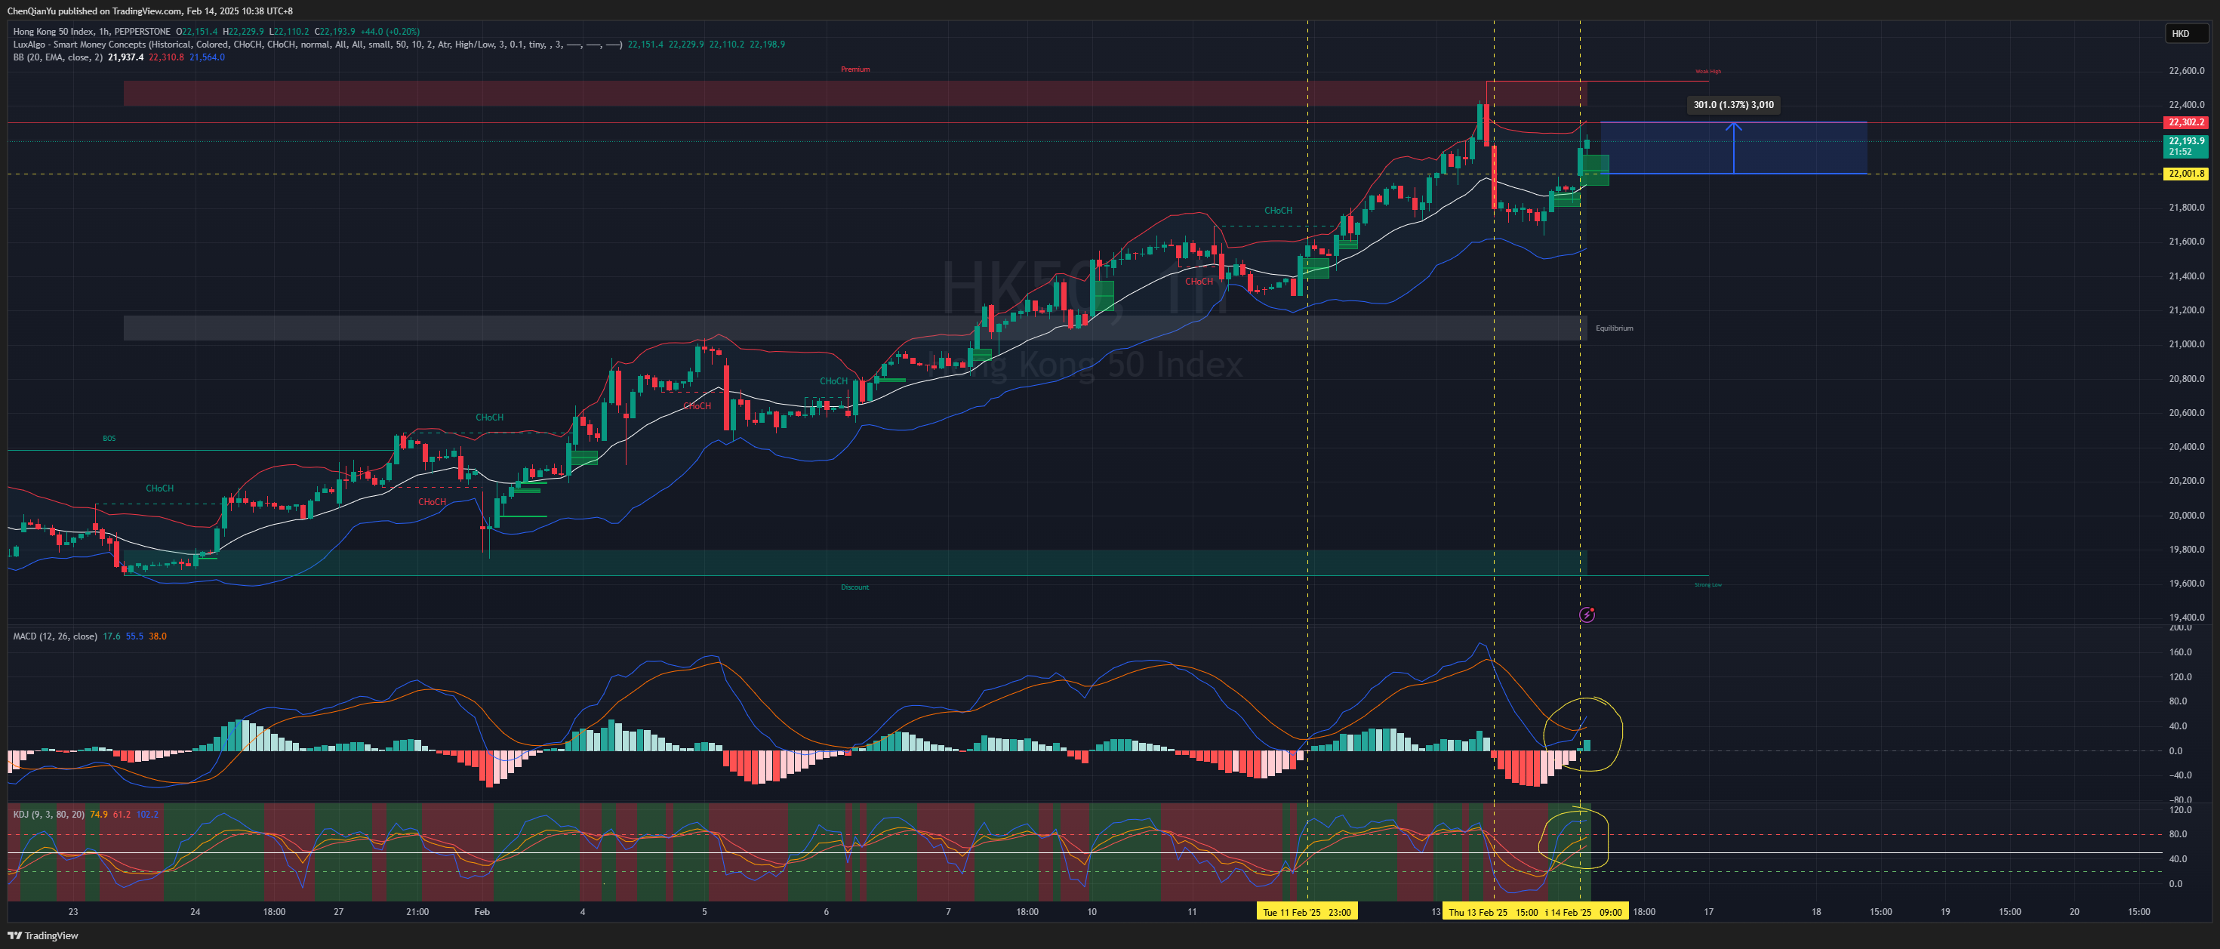Image resolution: width=2220 pixels, height=949 pixels.
Task: Click the BOS structure label
Action: (109, 438)
